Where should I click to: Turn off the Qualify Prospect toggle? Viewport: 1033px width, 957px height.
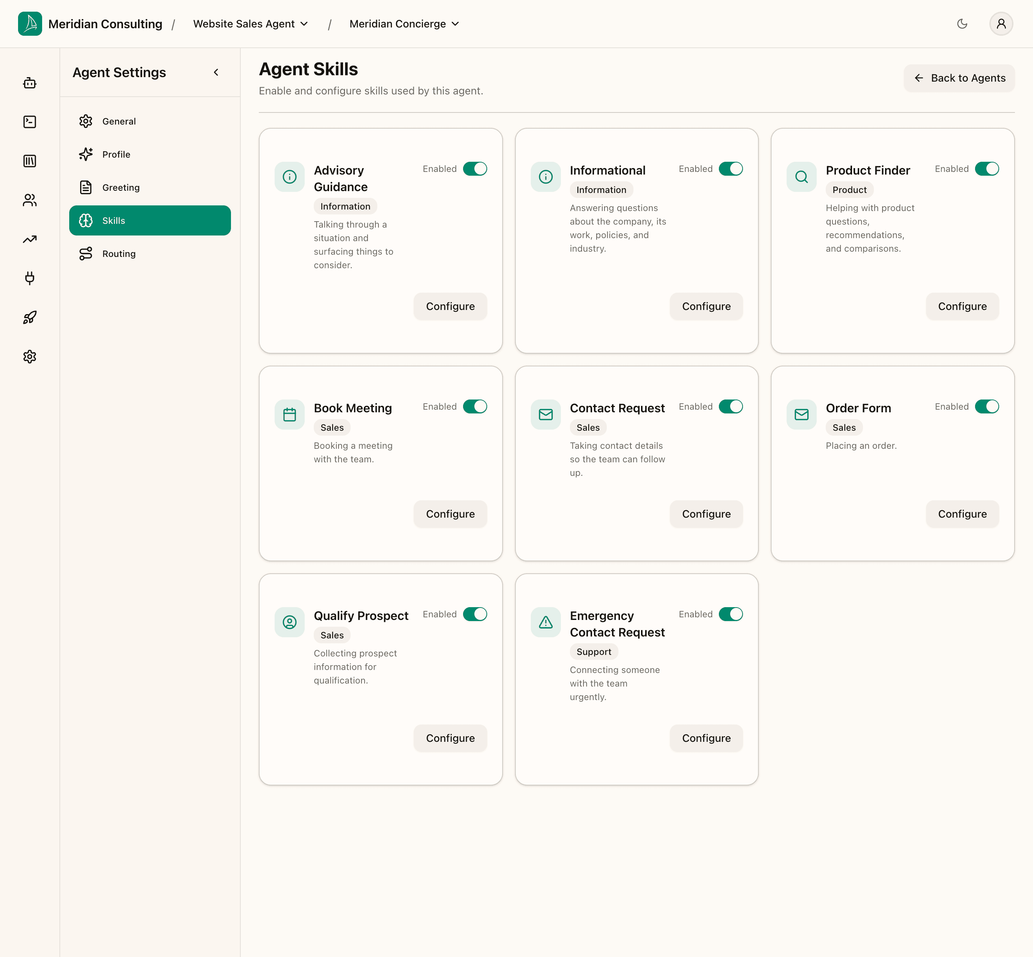[475, 614]
